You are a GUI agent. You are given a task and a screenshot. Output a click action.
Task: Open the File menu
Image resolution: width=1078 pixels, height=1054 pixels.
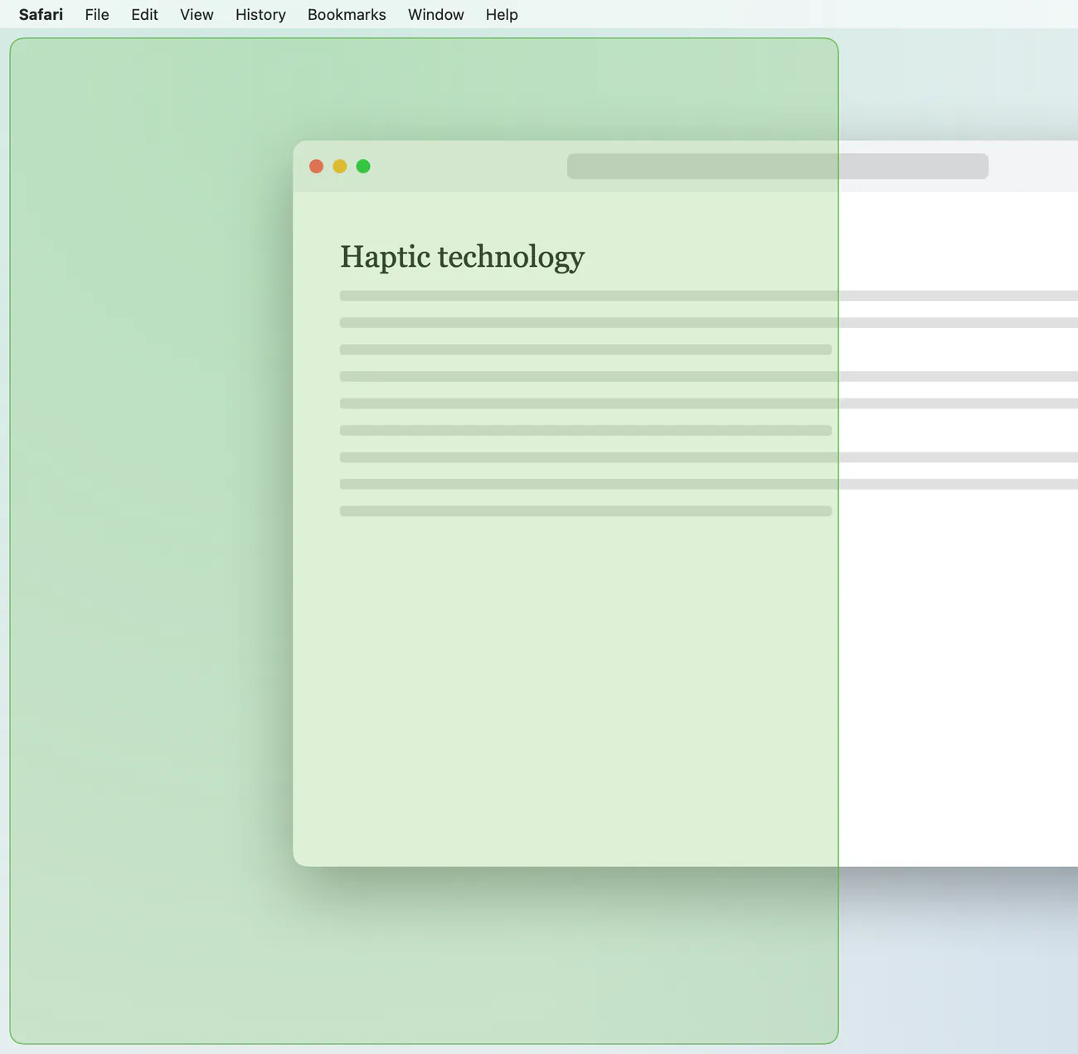97,14
